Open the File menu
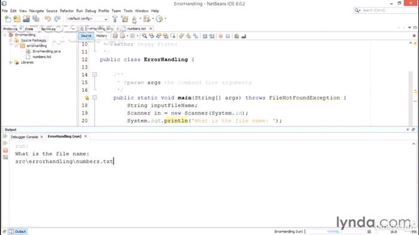 tap(5, 11)
